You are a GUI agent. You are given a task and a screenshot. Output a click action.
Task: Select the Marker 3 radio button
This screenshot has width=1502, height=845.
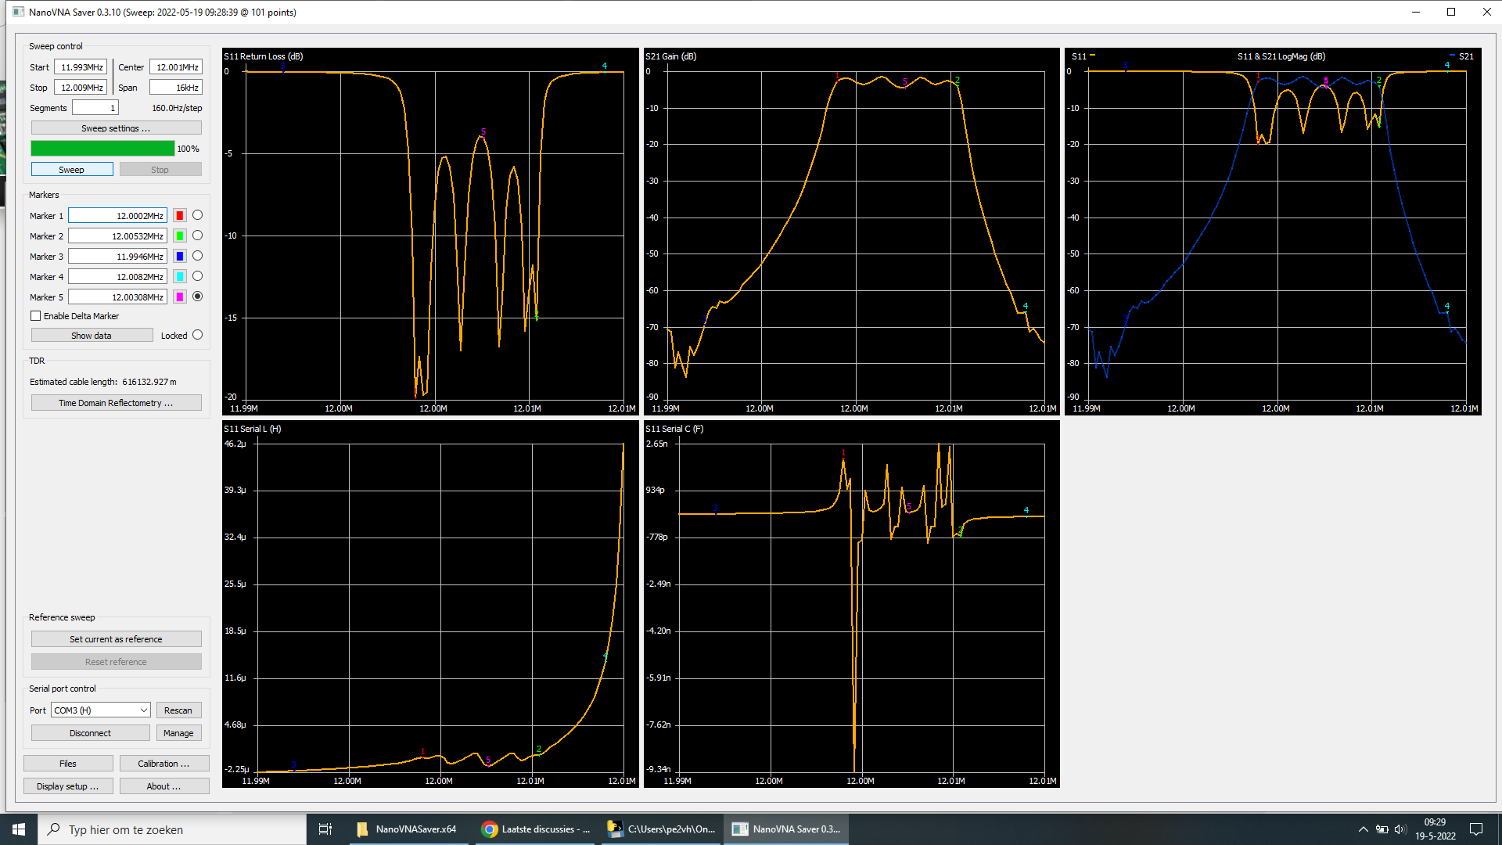[197, 256]
